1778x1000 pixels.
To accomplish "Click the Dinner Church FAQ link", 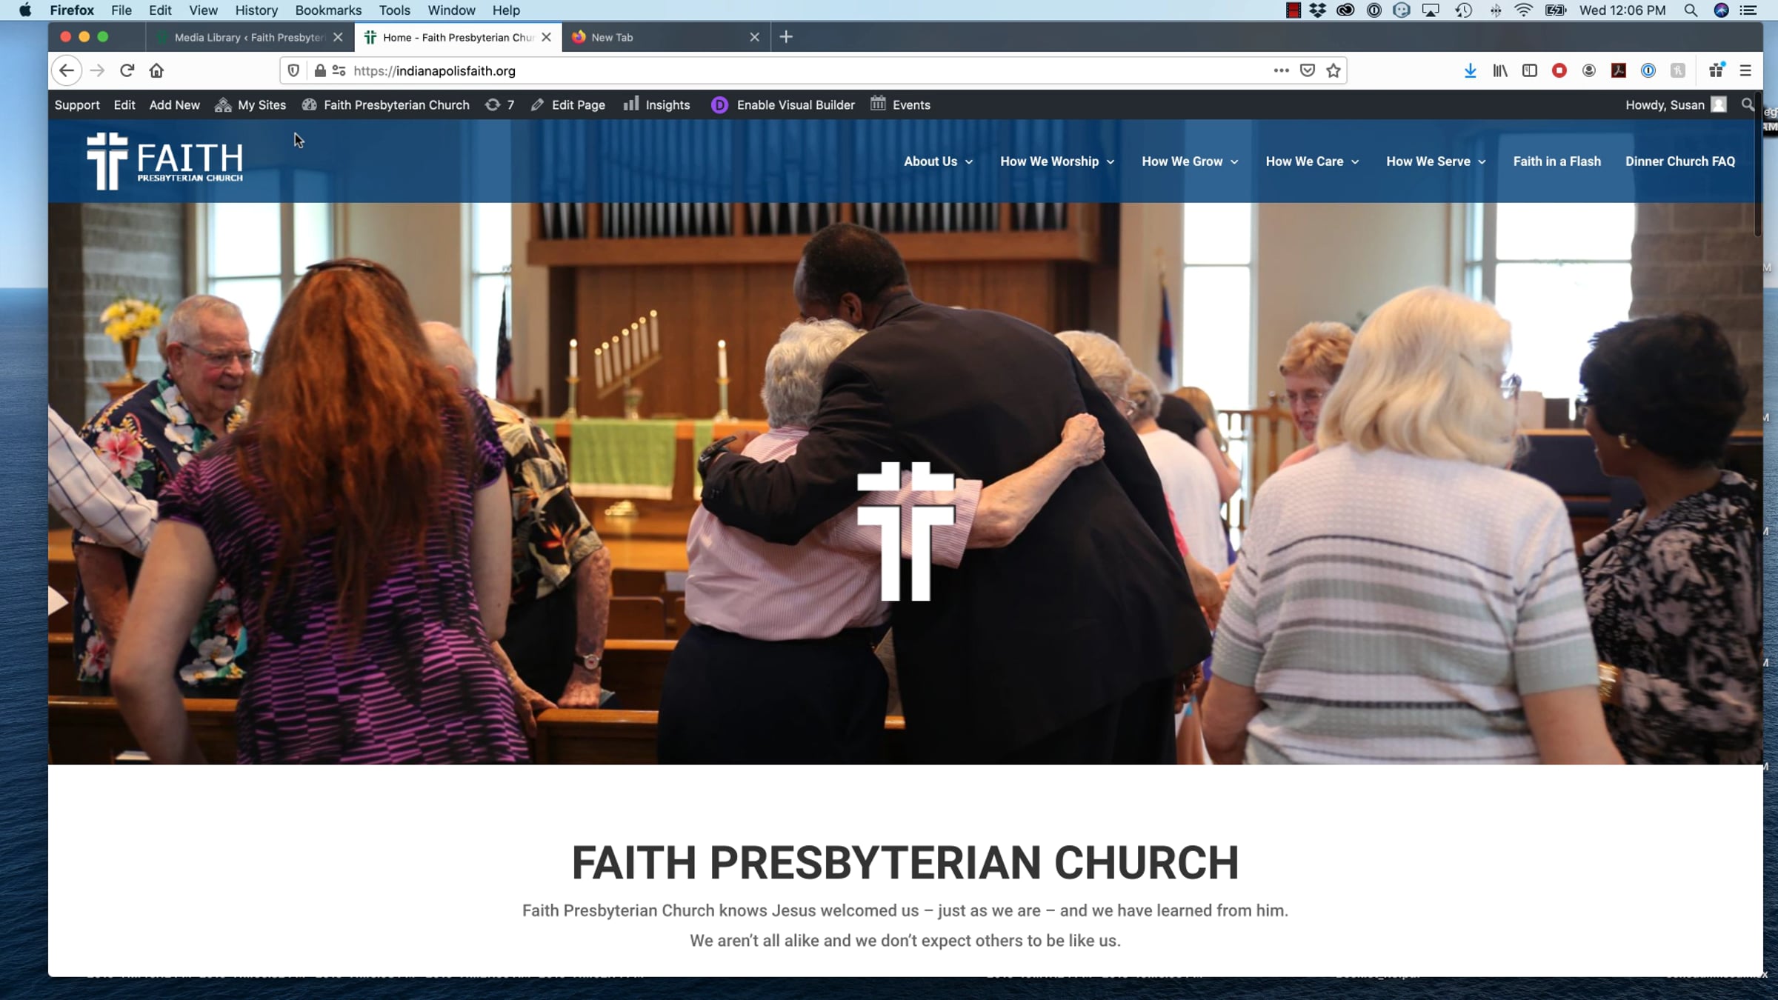I will coord(1679,161).
